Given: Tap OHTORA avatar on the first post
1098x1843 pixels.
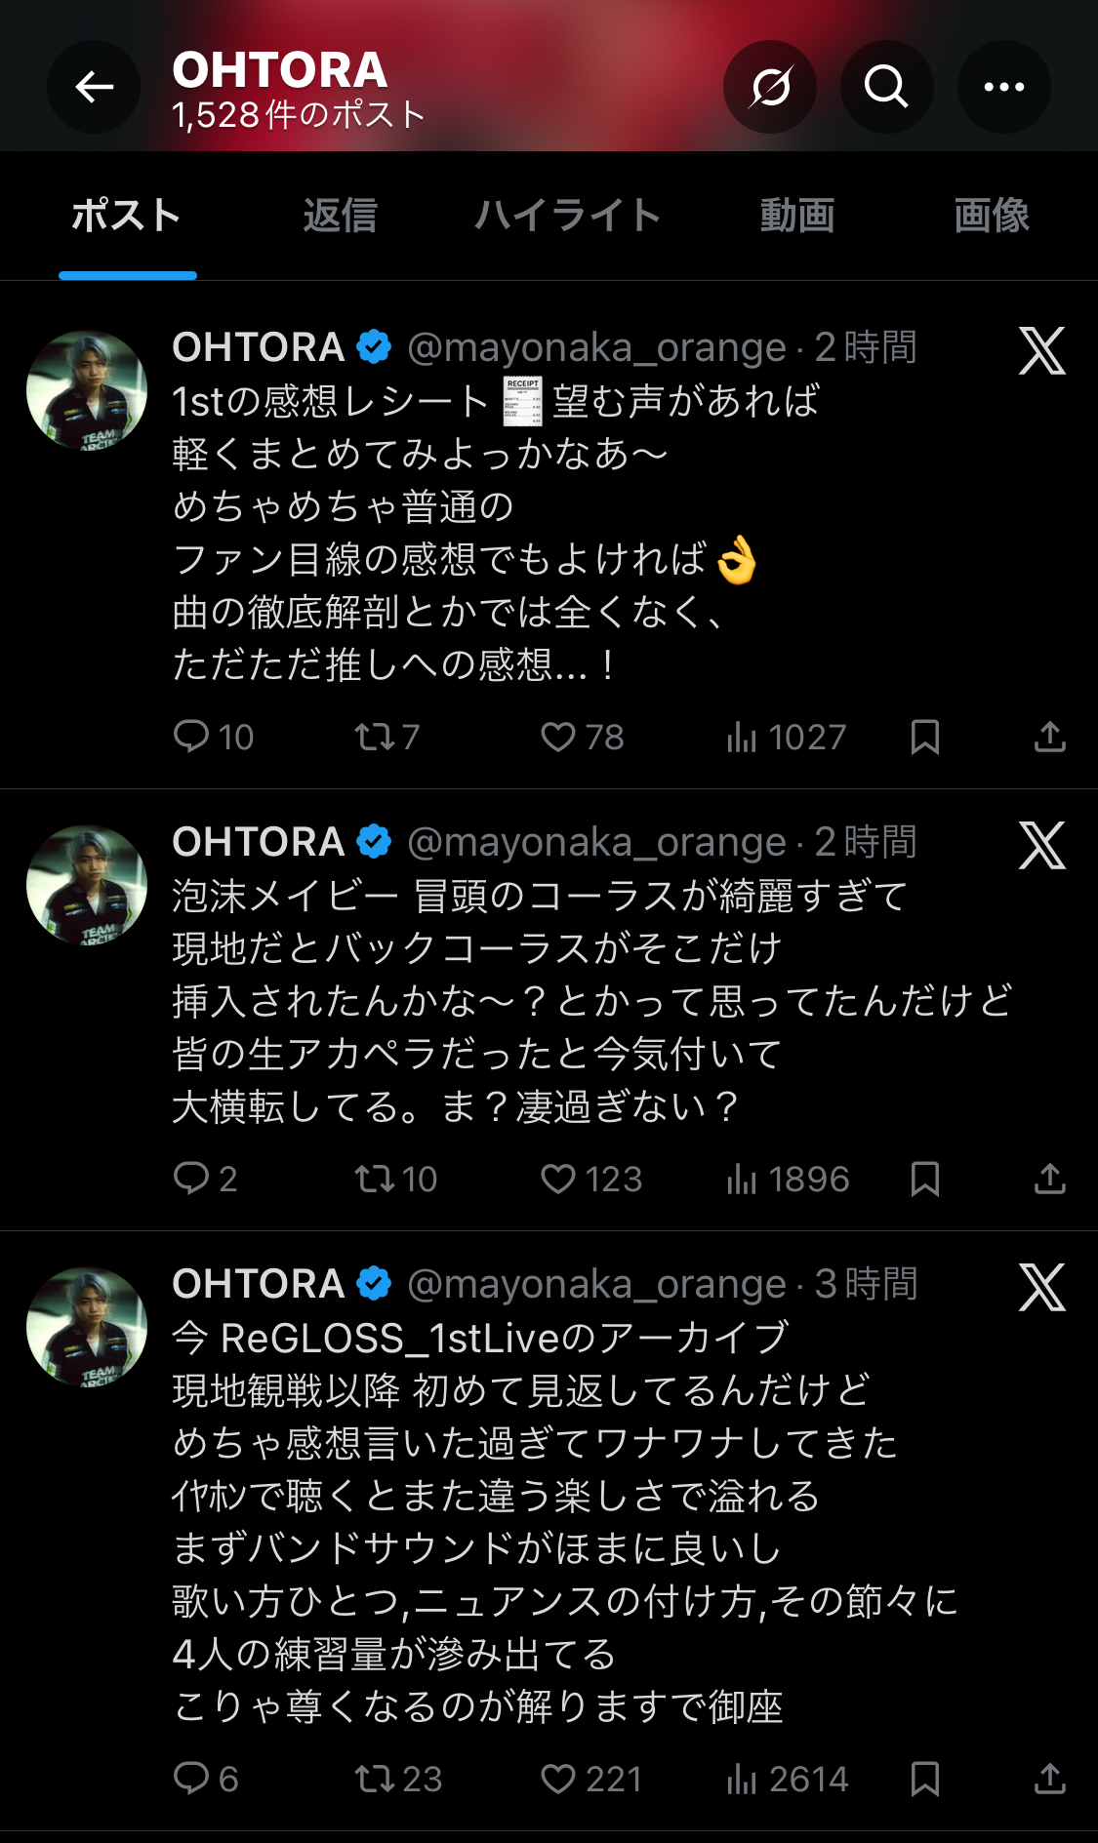Looking at the screenshot, I should click(87, 390).
